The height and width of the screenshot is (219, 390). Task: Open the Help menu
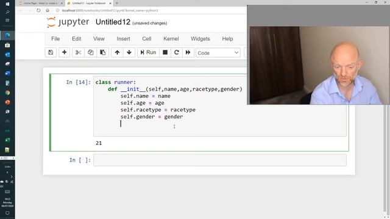pyautogui.click(x=227, y=39)
